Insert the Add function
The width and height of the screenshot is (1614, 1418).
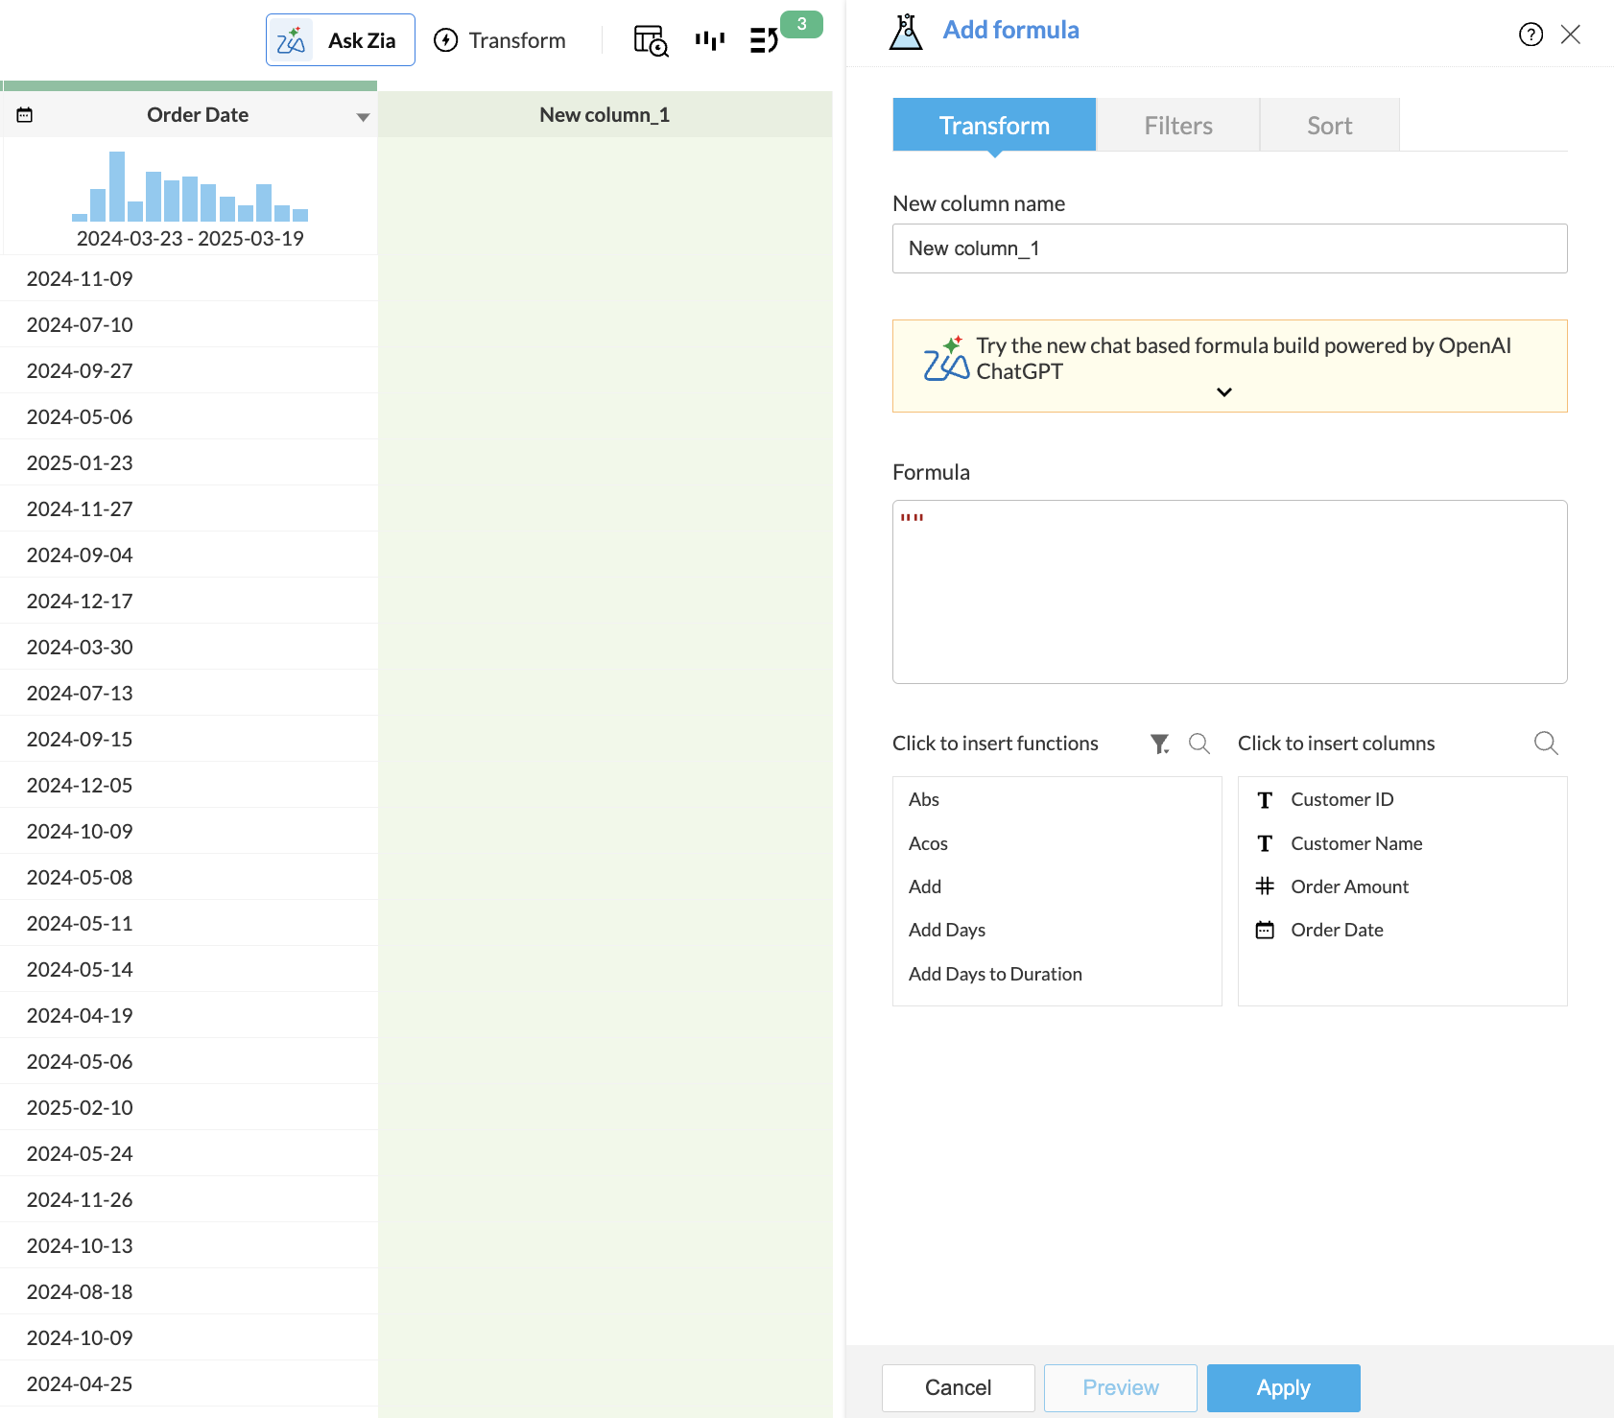coord(925,886)
